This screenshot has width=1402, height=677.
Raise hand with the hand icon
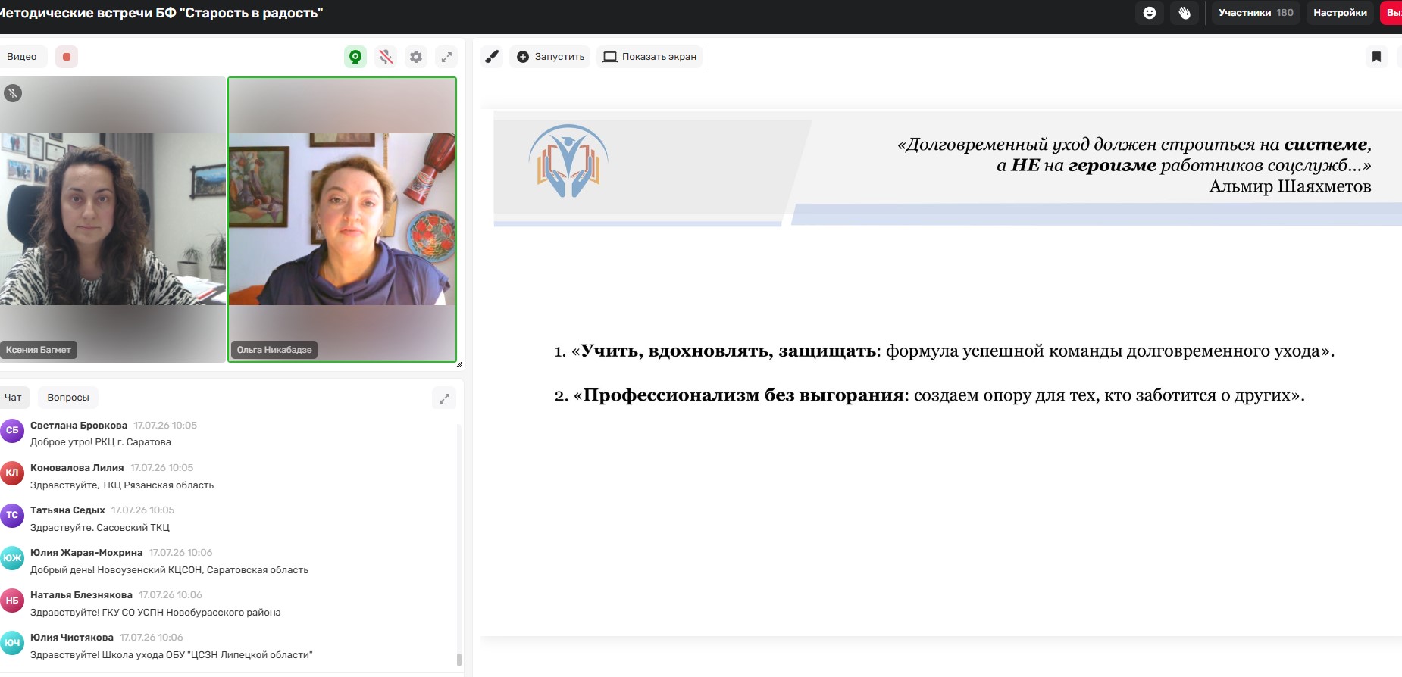click(x=1185, y=13)
